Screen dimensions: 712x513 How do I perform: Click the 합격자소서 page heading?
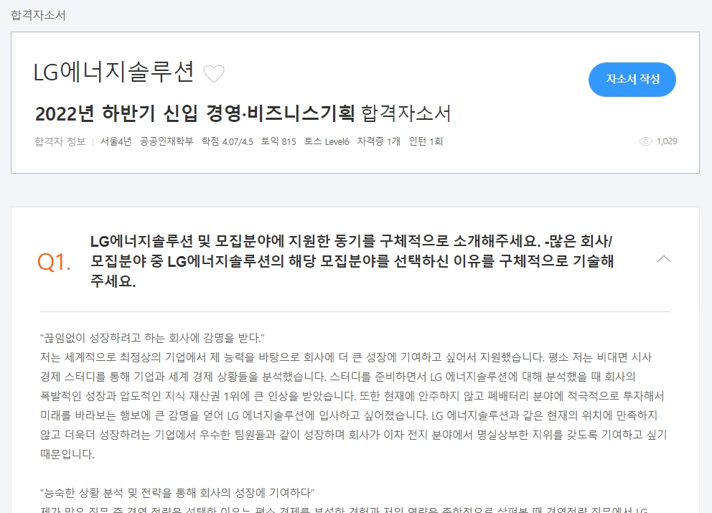pos(38,16)
